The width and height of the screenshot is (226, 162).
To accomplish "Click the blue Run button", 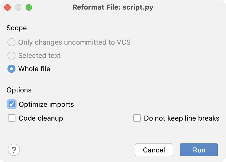I will coord(199,150).
